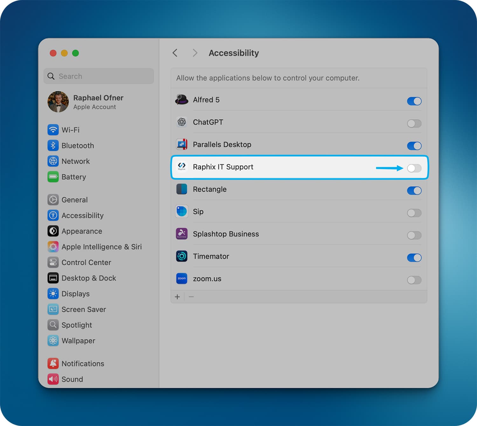Select the Timemator app icon
477x426 pixels.
tap(182, 256)
